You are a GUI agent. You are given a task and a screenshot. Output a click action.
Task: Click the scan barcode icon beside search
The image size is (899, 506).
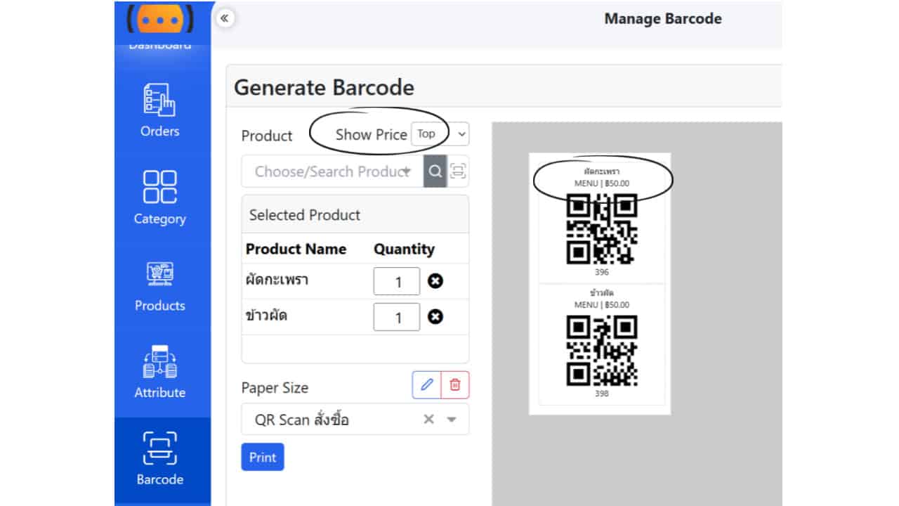click(x=458, y=171)
